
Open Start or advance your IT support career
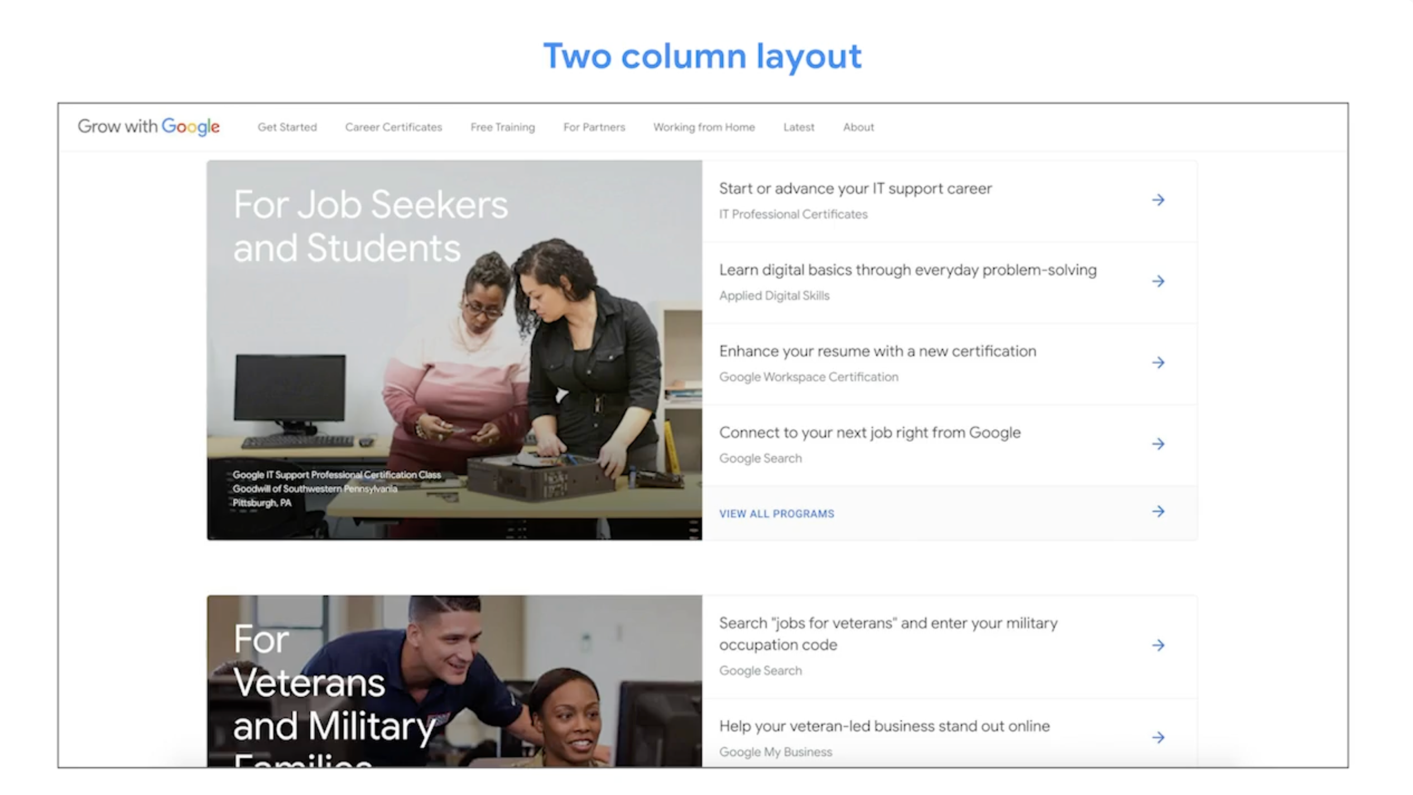pyautogui.click(x=855, y=189)
